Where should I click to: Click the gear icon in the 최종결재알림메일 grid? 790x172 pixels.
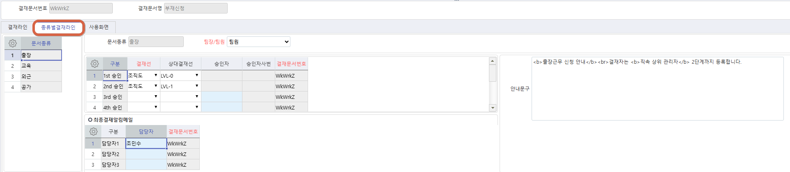tap(94, 132)
